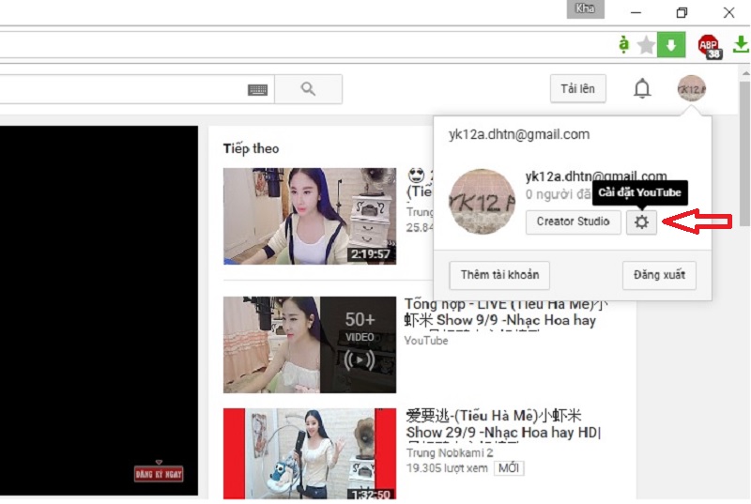Click the email address at popup top
This screenshot has width=751, height=504.
tap(519, 134)
